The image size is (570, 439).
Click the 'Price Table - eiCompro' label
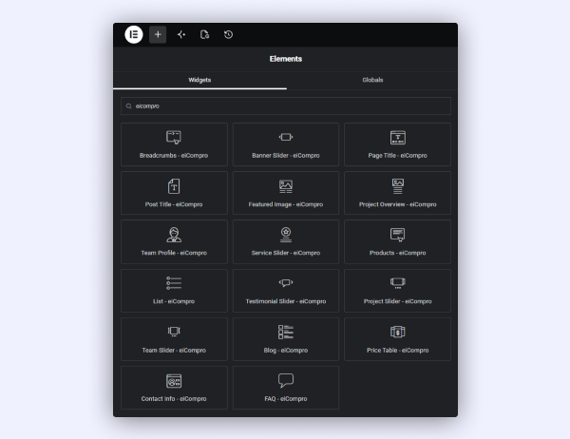pyautogui.click(x=398, y=350)
